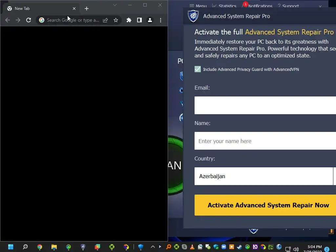Click Activate Advanced System Repair Now

point(265,205)
